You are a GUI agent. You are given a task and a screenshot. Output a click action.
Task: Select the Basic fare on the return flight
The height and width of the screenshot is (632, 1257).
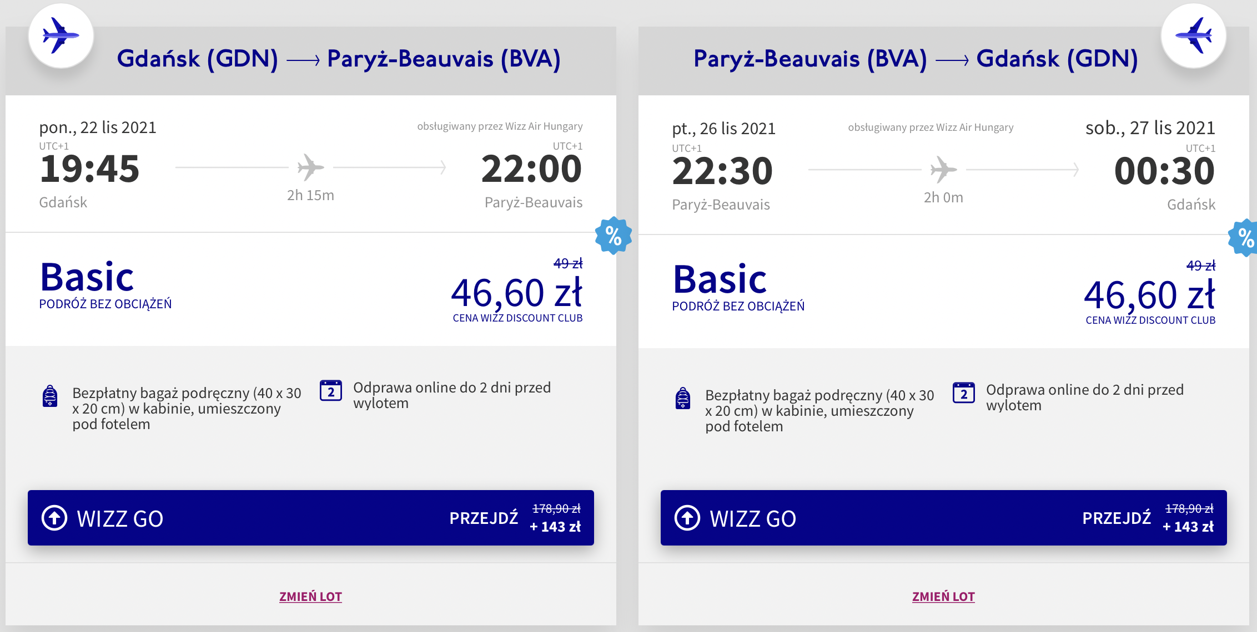click(x=720, y=280)
